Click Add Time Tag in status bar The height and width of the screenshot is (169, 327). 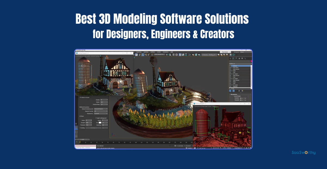(202, 148)
